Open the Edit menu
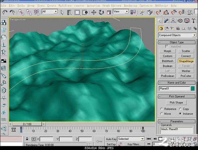Image resolution: width=198 pixels, height=150 pixels. [x=12, y=6]
